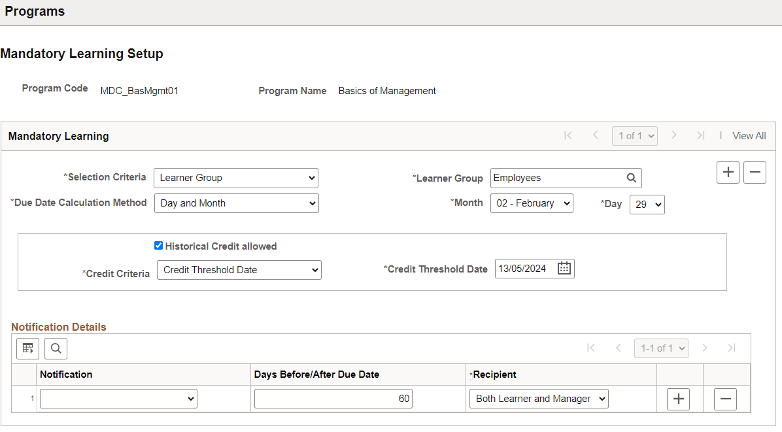Expand the Selection Criteria dropdown
The height and width of the screenshot is (432, 782).
[235, 178]
